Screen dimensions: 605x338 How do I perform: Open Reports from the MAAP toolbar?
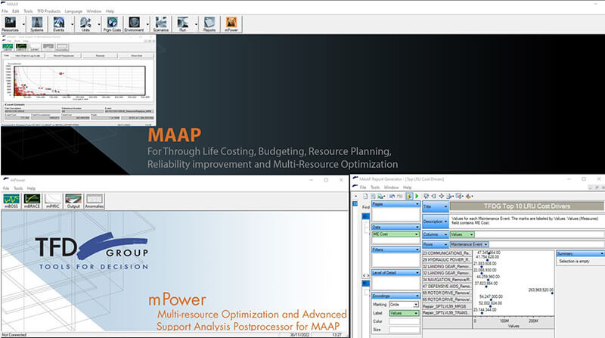(x=209, y=24)
